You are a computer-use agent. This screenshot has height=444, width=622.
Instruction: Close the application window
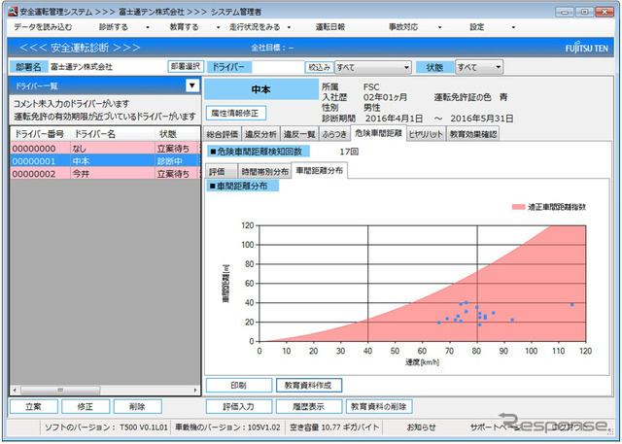click(605, 12)
